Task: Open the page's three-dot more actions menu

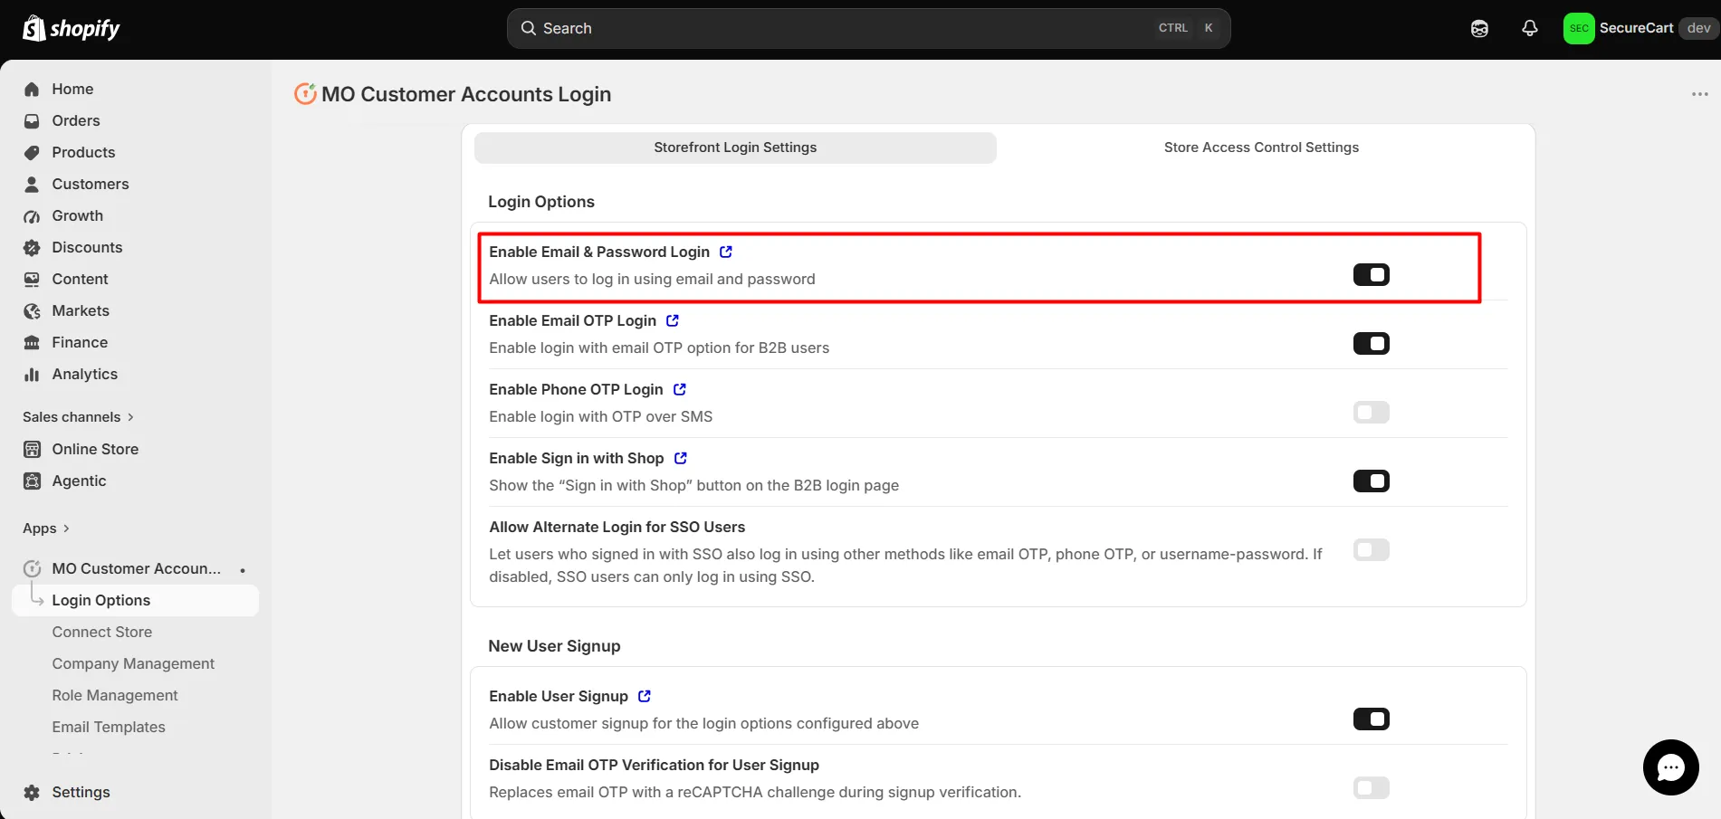Action: pyautogui.click(x=1699, y=94)
